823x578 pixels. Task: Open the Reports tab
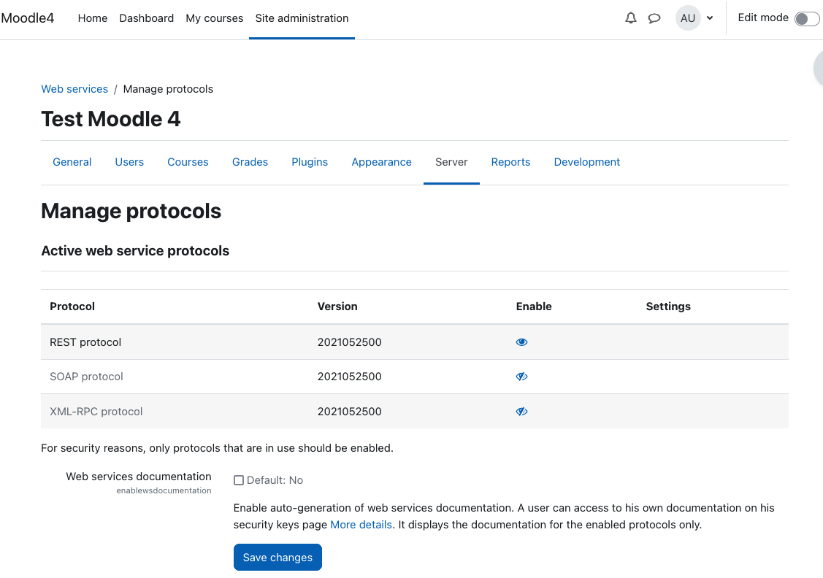tap(510, 162)
